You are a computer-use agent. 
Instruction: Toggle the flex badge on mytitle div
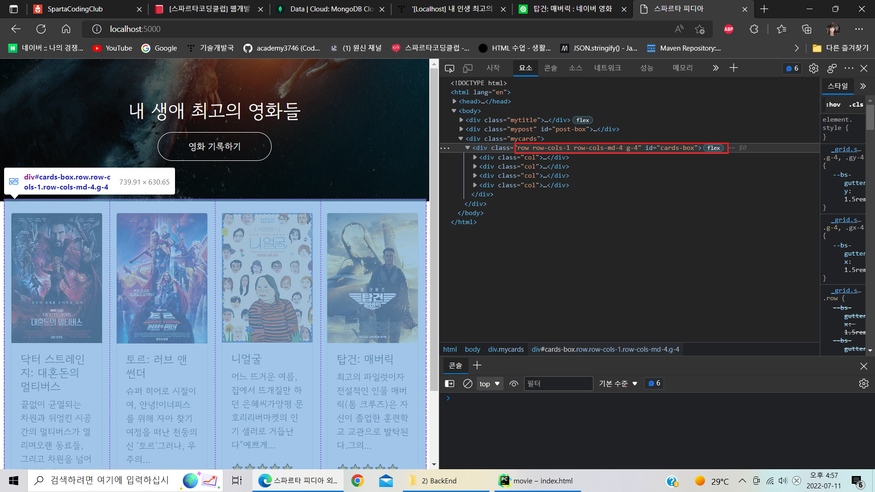tap(582, 120)
